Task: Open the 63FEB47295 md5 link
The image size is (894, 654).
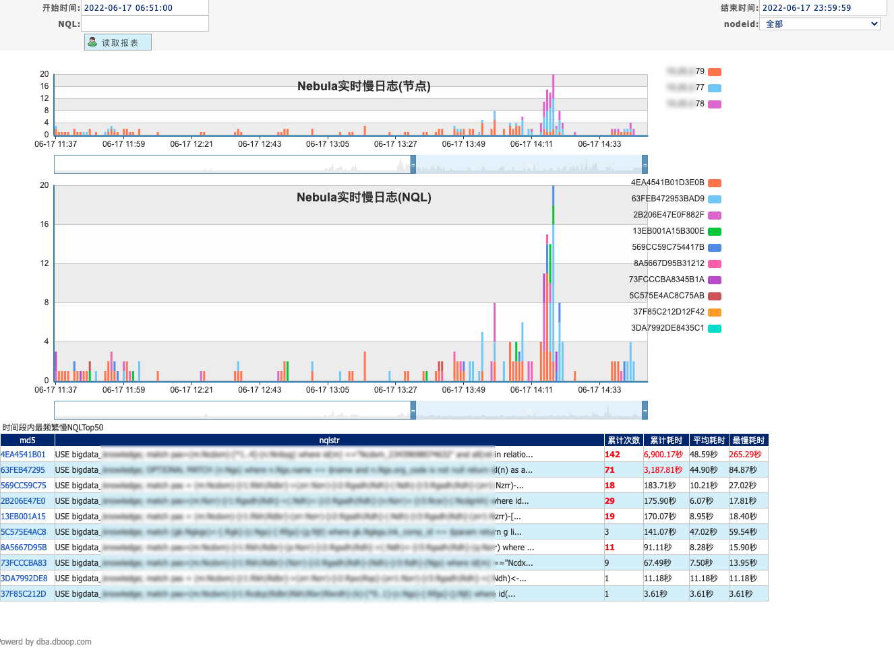Action: (x=24, y=470)
